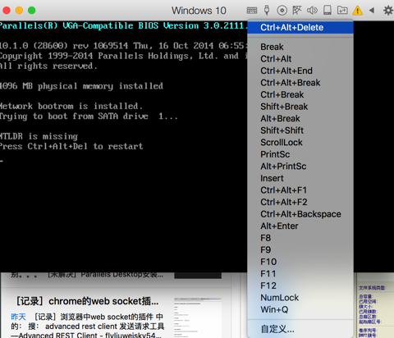Select Ctrl+Alt+End from the menu

[x=300, y=71]
